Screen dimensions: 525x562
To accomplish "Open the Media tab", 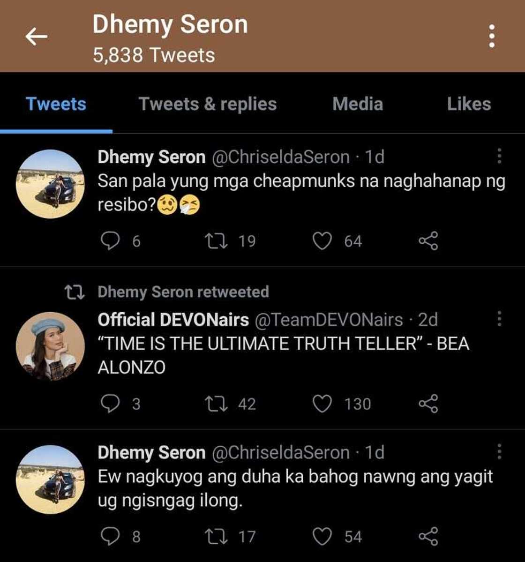I will (x=358, y=104).
